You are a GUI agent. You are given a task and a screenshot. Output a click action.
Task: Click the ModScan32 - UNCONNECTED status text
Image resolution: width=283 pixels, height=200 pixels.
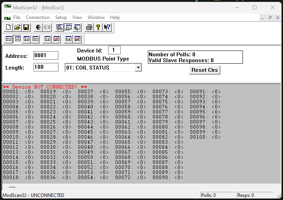click(33, 195)
